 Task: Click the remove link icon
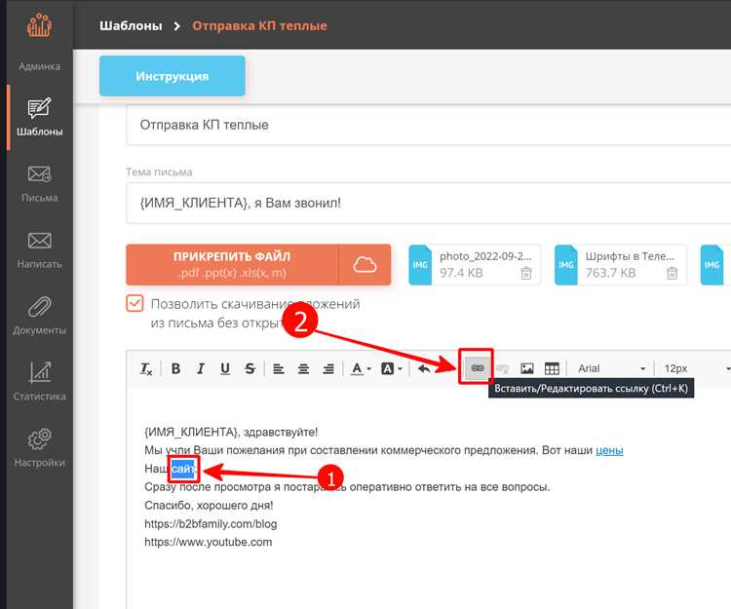[503, 369]
